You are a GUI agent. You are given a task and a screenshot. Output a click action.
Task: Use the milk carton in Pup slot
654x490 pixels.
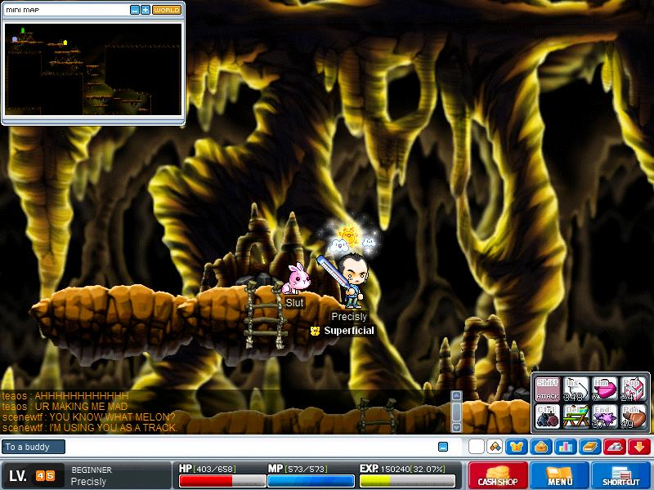(633, 389)
